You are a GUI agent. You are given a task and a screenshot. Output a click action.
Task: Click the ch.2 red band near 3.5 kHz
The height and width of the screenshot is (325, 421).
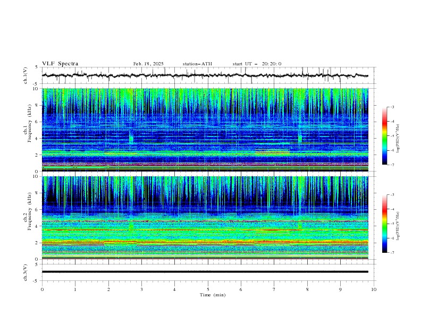[x=205, y=230]
